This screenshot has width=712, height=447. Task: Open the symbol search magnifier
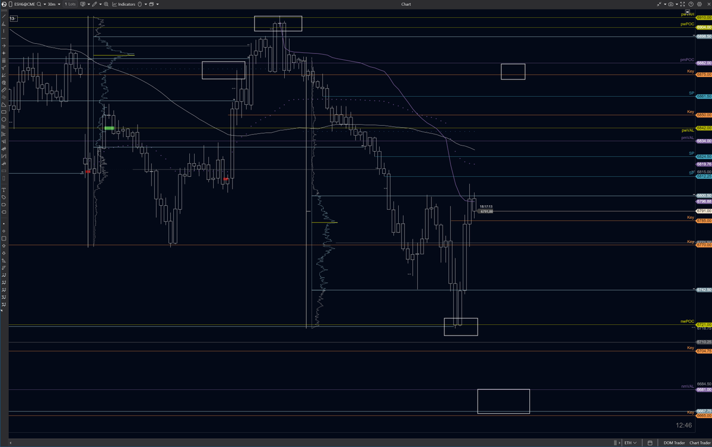pos(39,4)
